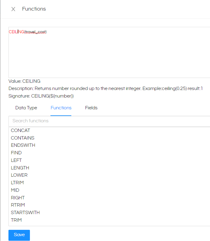Insert the LEFT function
The image size is (210, 241).
(16, 160)
